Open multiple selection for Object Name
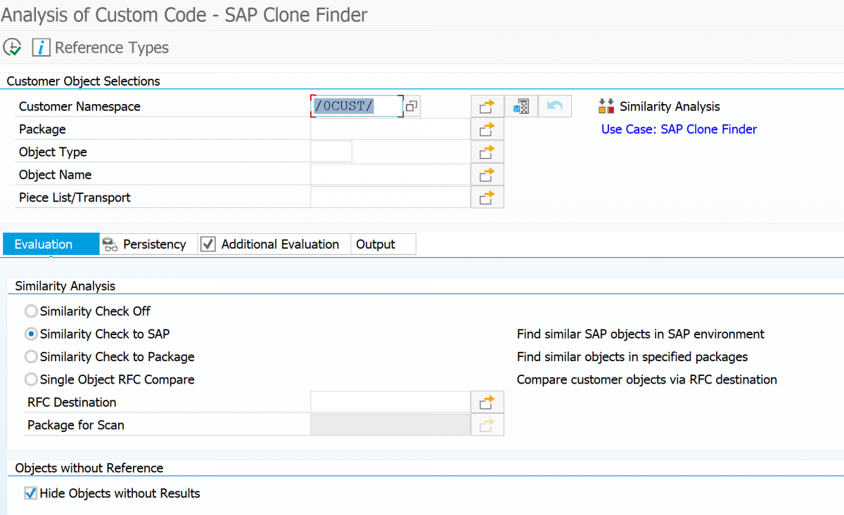This screenshot has height=515, width=844. click(487, 174)
